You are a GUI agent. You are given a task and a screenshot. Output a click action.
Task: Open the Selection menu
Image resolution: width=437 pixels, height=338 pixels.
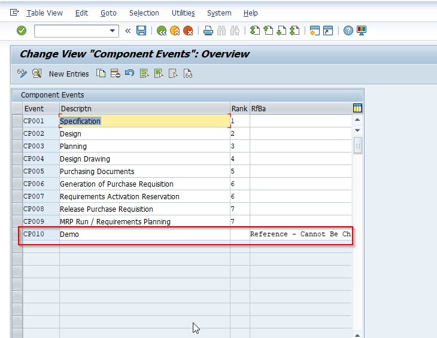coord(144,13)
